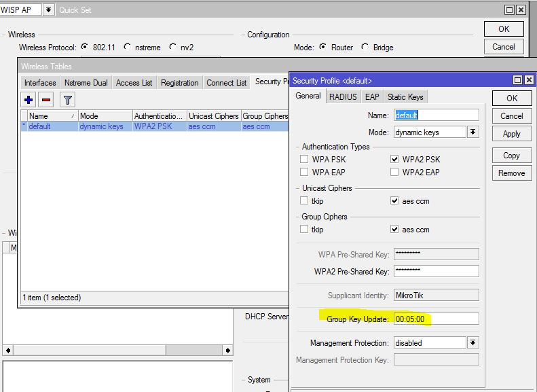The height and width of the screenshot is (392, 537).
Task: Expand the Mode dropdown in Security Profile
Action: pyautogui.click(x=473, y=132)
